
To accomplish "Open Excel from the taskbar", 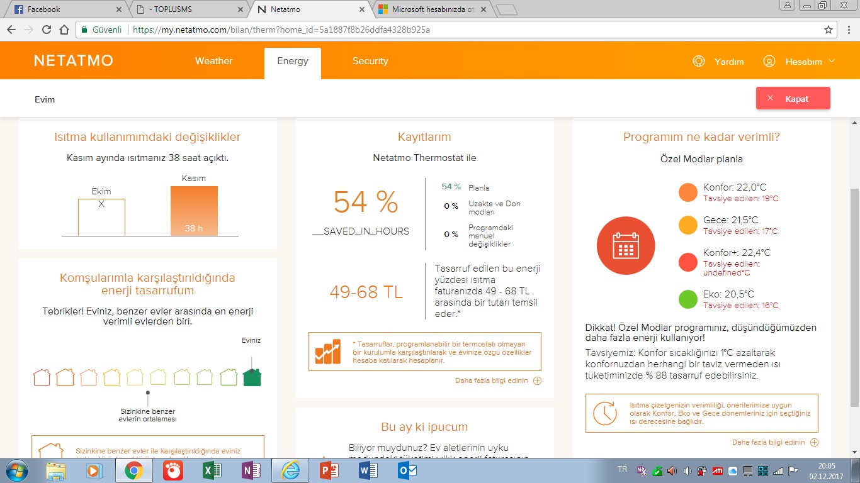I will 212,470.
